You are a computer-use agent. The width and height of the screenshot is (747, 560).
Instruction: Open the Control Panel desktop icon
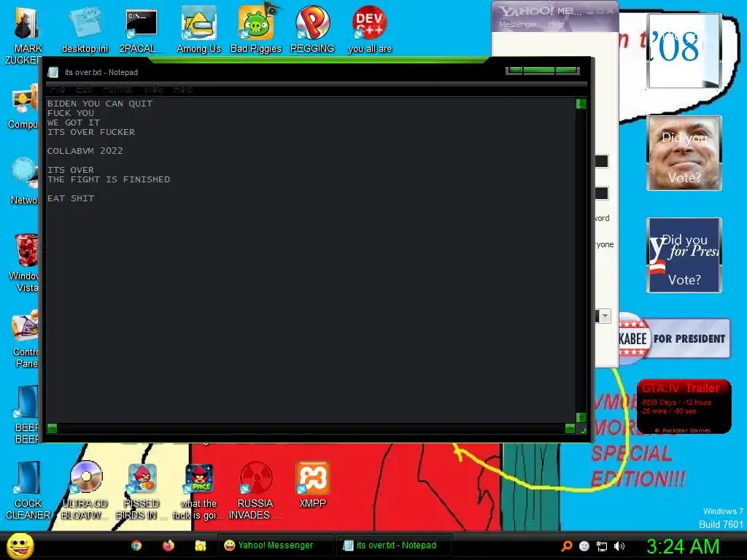tap(26, 339)
